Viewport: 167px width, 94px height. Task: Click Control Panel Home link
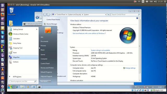(x=53, y=20)
